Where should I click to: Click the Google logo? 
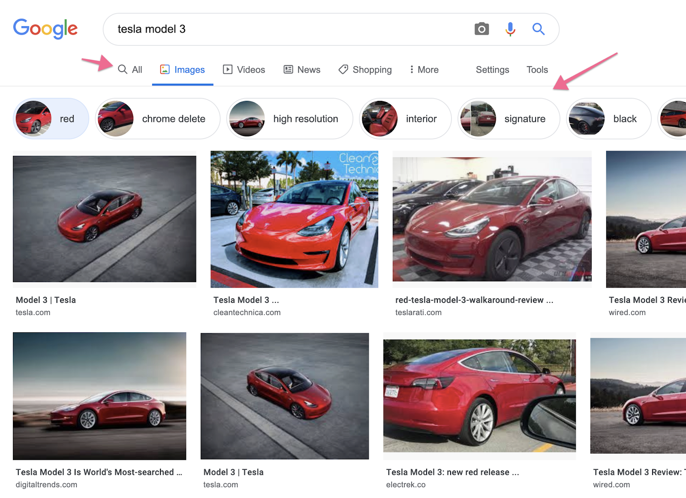pyautogui.click(x=45, y=29)
